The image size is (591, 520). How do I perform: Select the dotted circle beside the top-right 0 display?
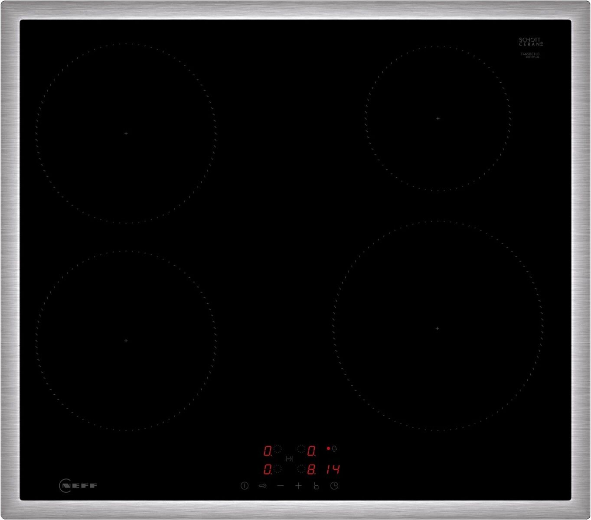pos(301,449)
